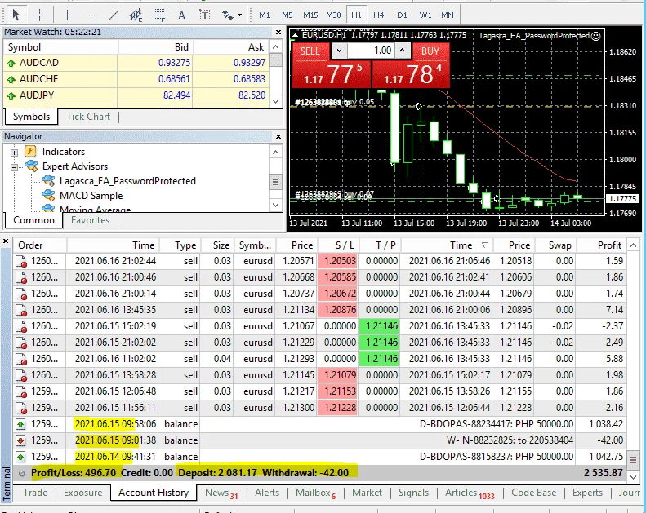Viewport: 646px width, 513px height.
Task: Select the text tool A
Action: coord(181,15)
